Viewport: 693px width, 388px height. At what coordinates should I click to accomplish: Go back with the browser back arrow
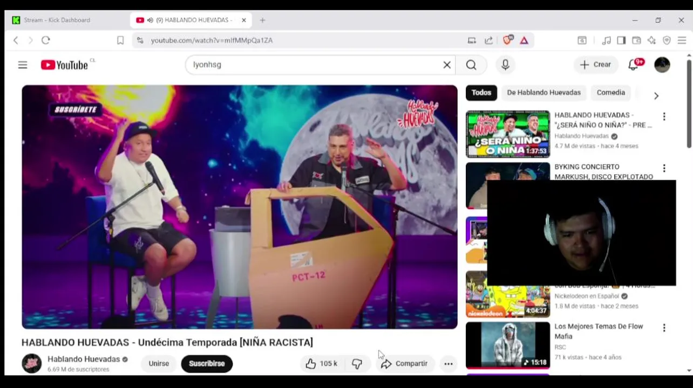[x=16, y=40]
